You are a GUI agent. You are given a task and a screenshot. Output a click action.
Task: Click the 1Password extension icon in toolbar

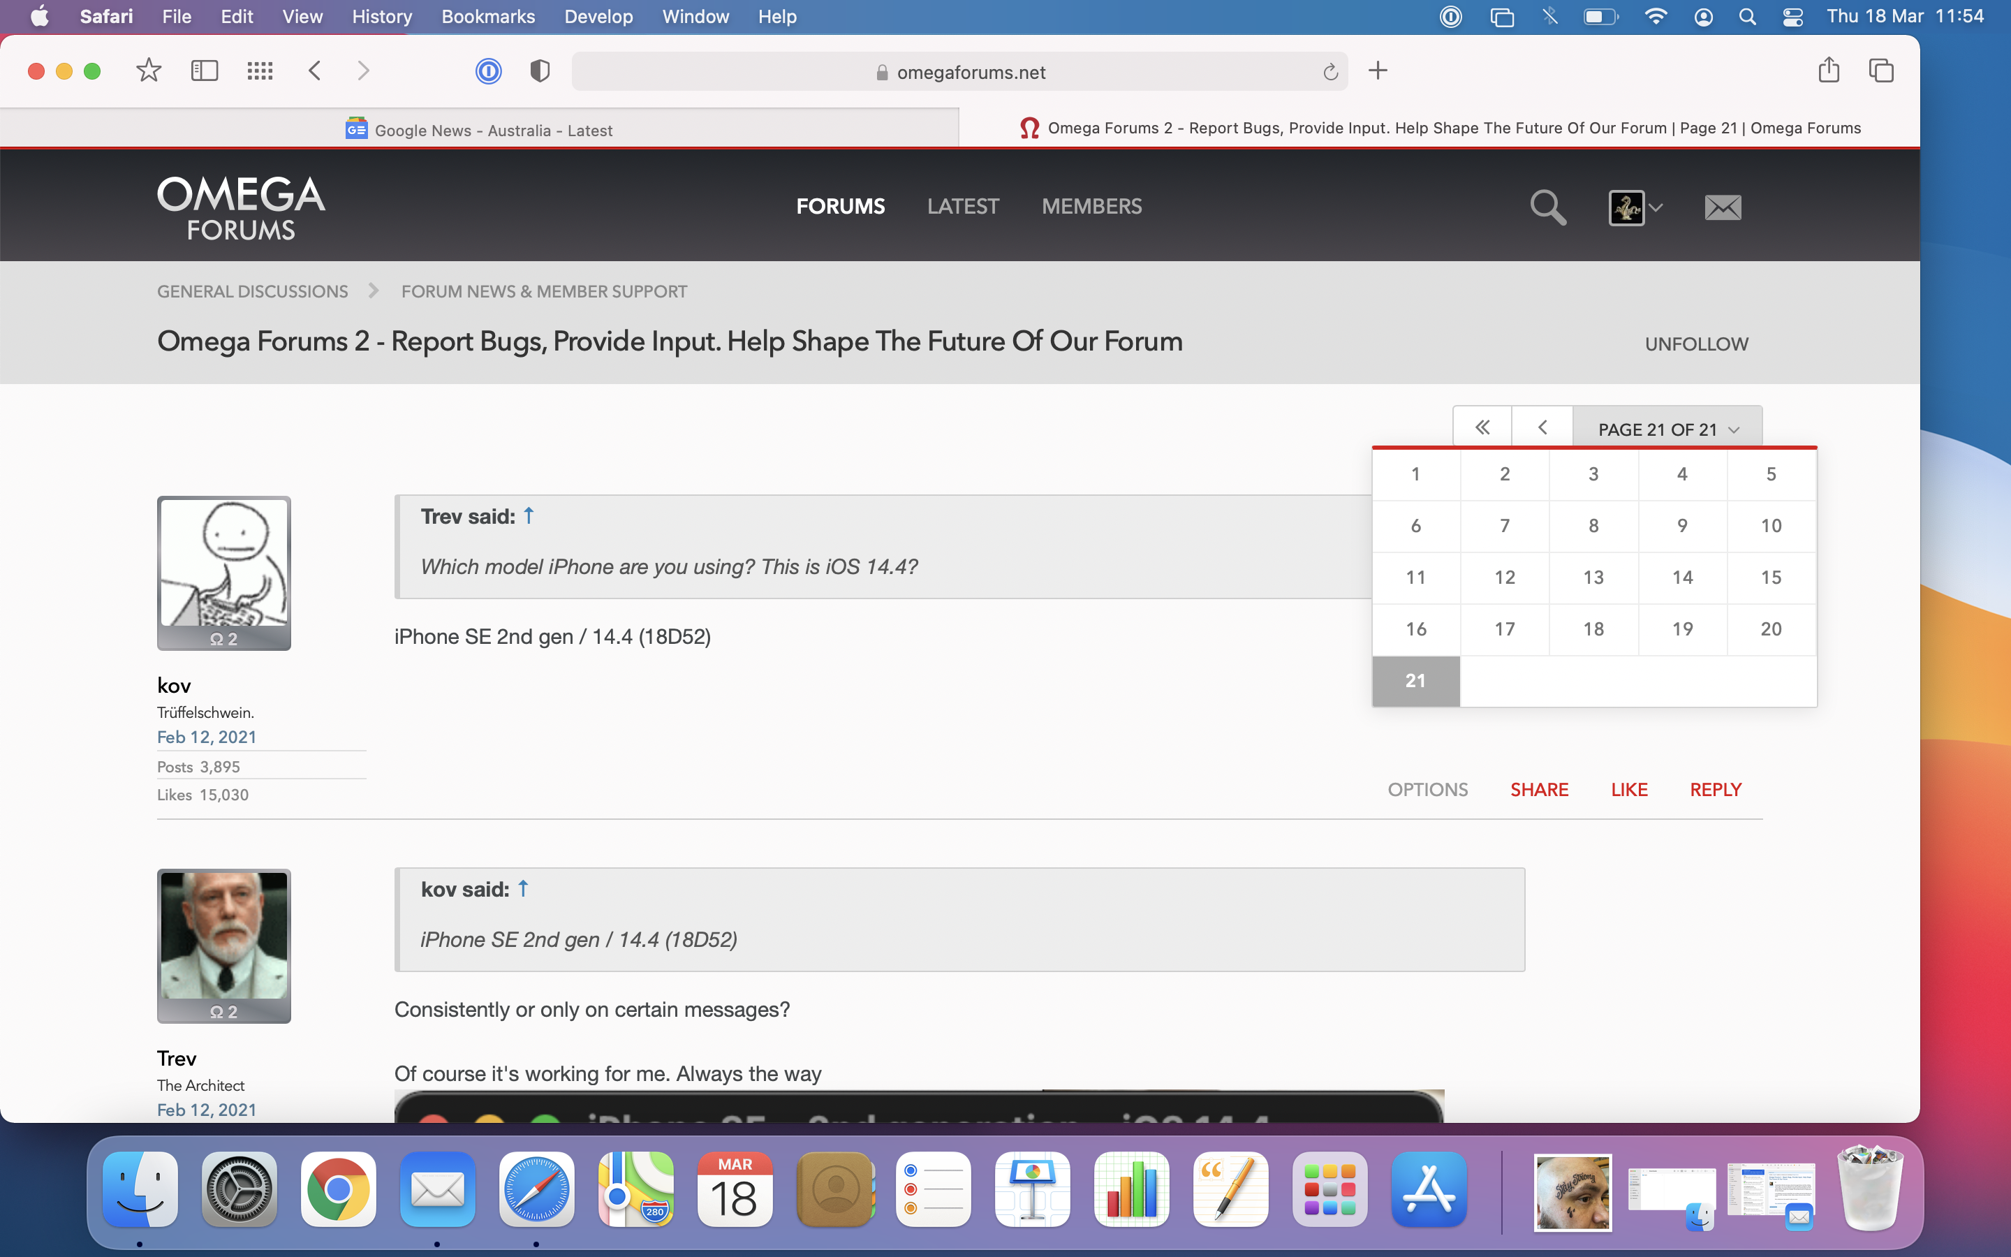(489, 71)
